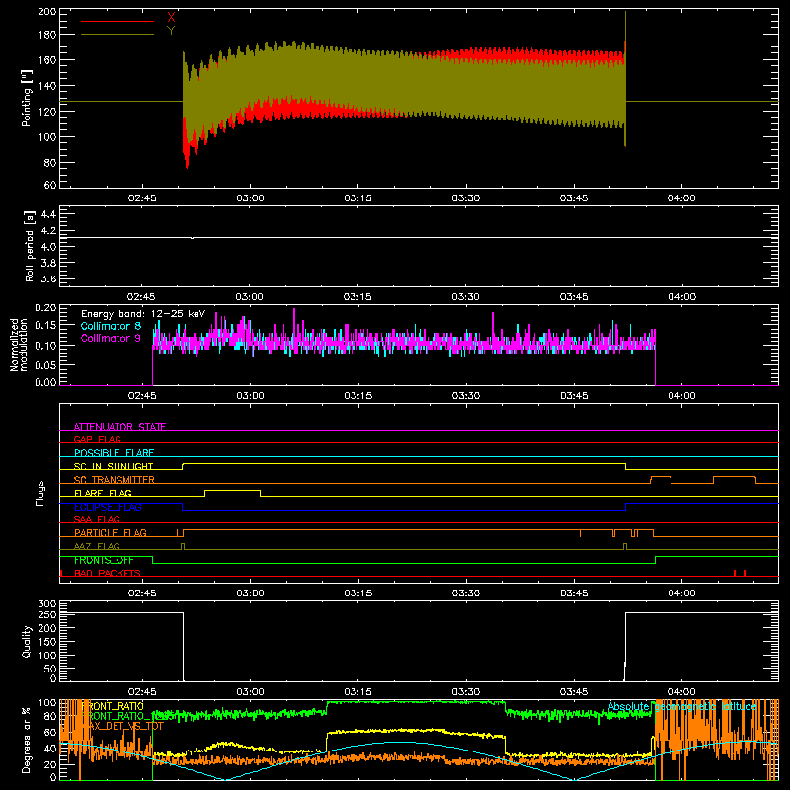Screen dimensions: 790x790
Task: Click the GAP_FLAG label
Action: (x=97, y=439)
